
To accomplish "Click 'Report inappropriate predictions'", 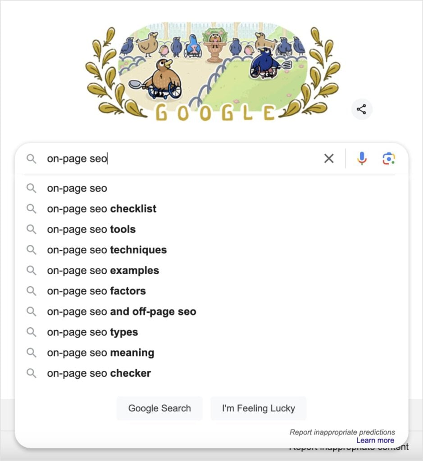I will coord(343,432).
